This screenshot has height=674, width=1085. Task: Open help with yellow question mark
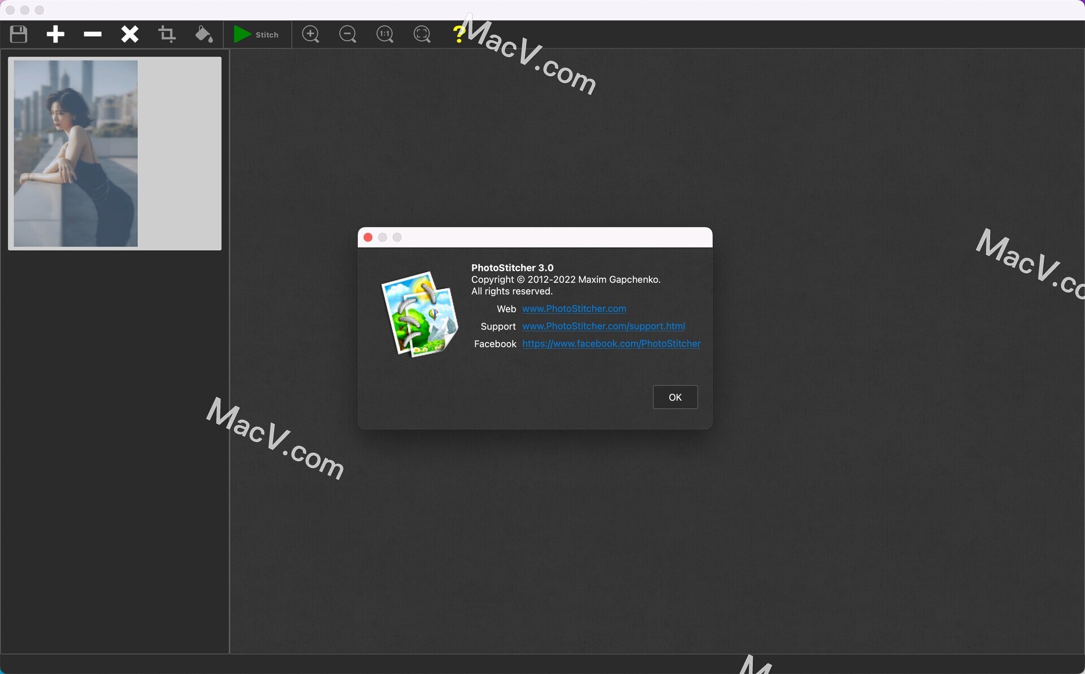[459, 34]
